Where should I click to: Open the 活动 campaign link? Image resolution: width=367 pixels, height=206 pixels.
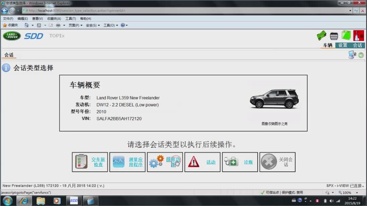[211, 162]
